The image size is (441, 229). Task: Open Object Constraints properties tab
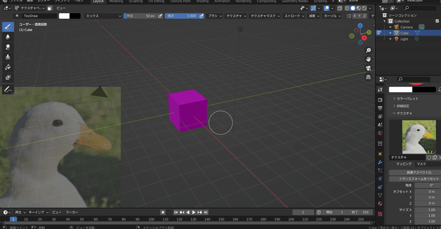pos(380,187)
